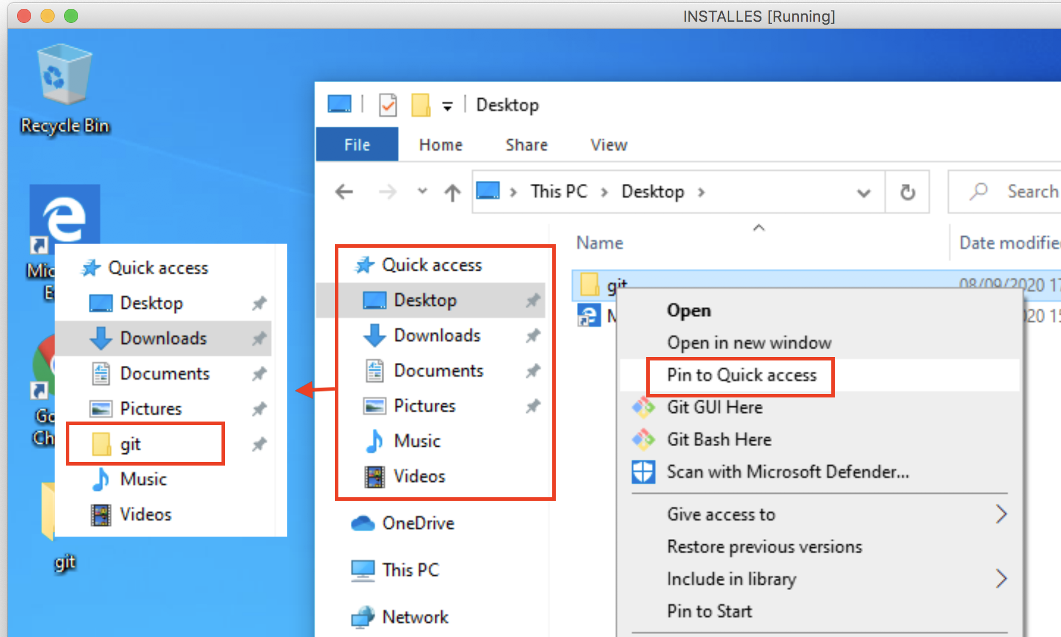The height and width of the screenshot is (637, 1061).
Task: Select Downloads in the Explorer navigation pane
Action: (437, 335)
